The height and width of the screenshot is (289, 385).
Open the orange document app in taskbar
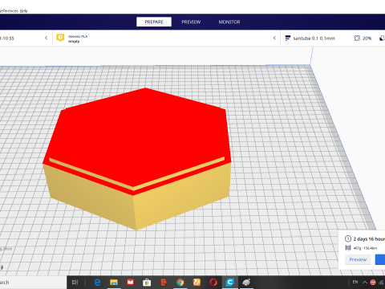164,283
